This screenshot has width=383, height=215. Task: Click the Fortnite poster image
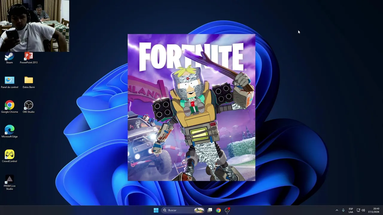pos(191,107)
